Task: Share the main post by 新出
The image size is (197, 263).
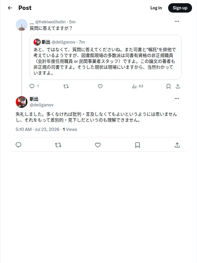Action: tap(177, 145)
